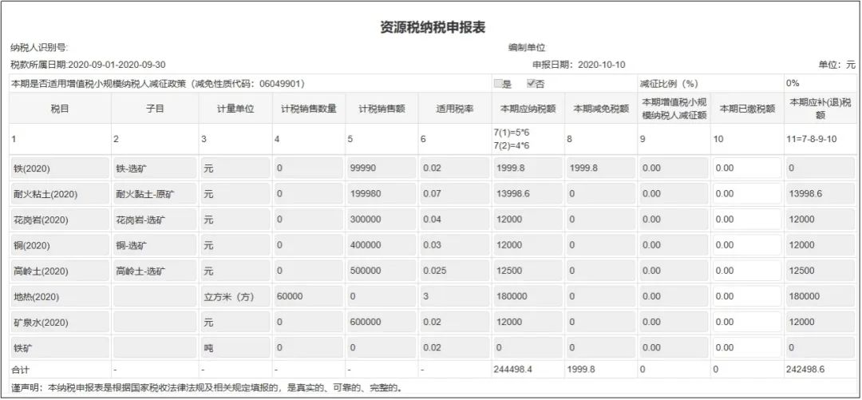The image size is (862, 400).
Task: Click 本期已缴税额 input in 矿泉水(2020) row
Action: pyautogui.click(x=746, y=322)
